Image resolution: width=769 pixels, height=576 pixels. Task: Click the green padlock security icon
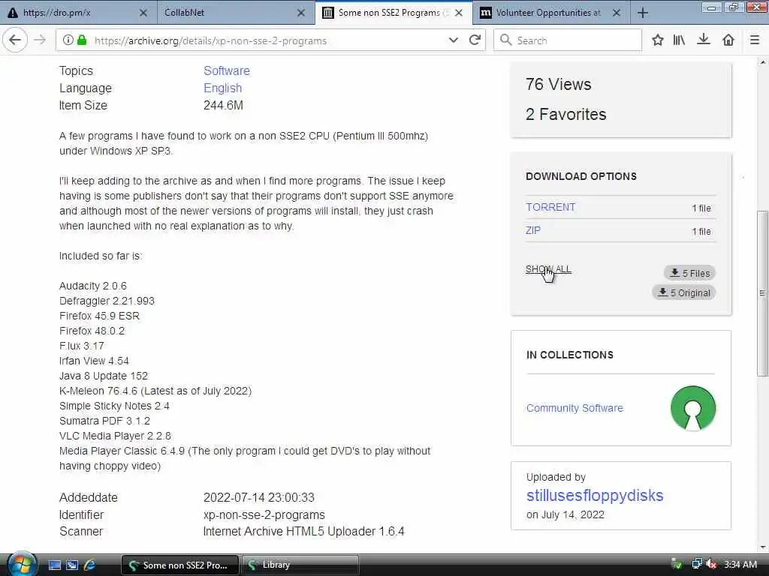tap(82, 40)
